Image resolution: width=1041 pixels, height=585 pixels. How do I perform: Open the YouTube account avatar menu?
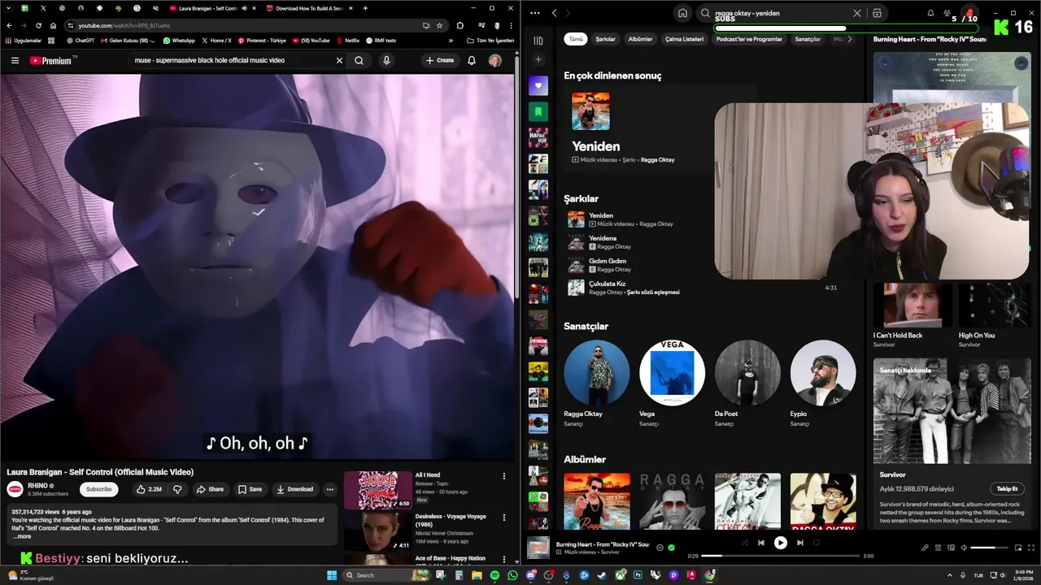tap(494, 60)
